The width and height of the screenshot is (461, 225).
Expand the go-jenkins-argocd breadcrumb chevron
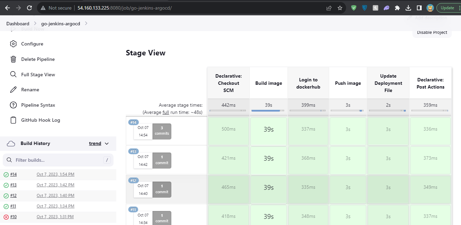point(86,24)
